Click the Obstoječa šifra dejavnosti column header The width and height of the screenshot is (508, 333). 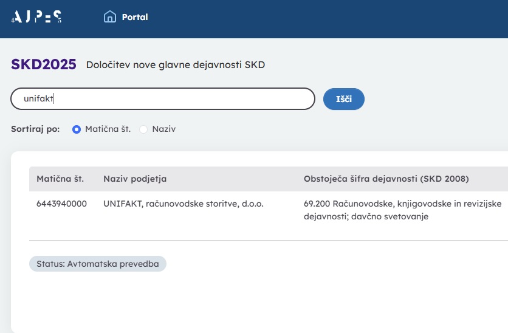click(x=386, y=179)
